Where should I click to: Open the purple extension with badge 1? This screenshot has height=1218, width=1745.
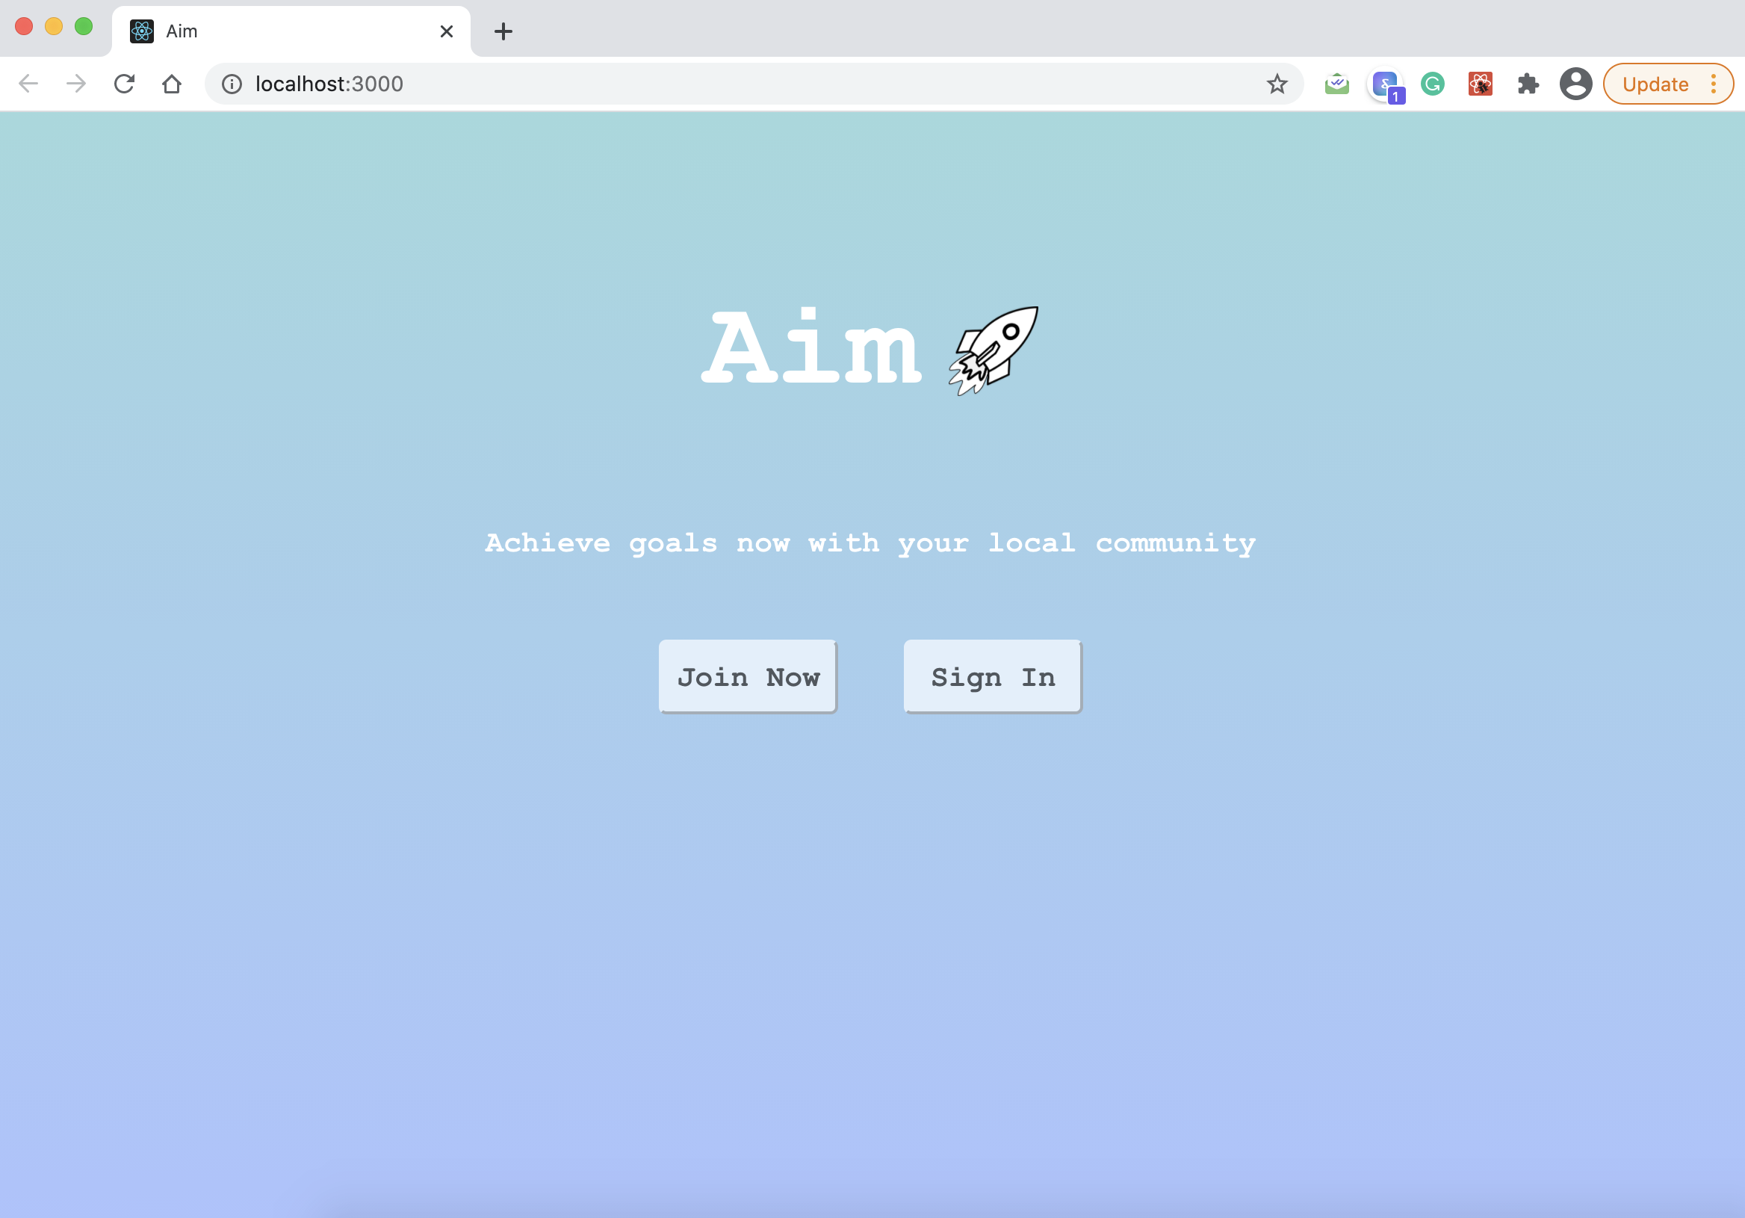pyautogui.click(x=1386, y=84)
